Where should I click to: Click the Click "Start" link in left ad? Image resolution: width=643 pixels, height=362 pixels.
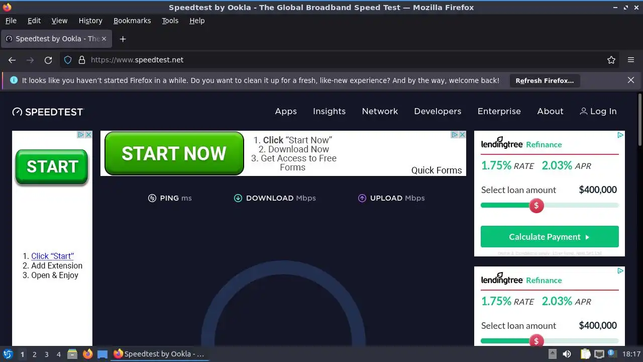point(52,256)
